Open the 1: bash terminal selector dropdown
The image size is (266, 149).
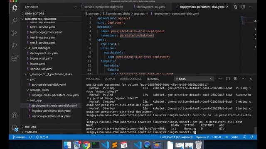[x=194, y=79]
